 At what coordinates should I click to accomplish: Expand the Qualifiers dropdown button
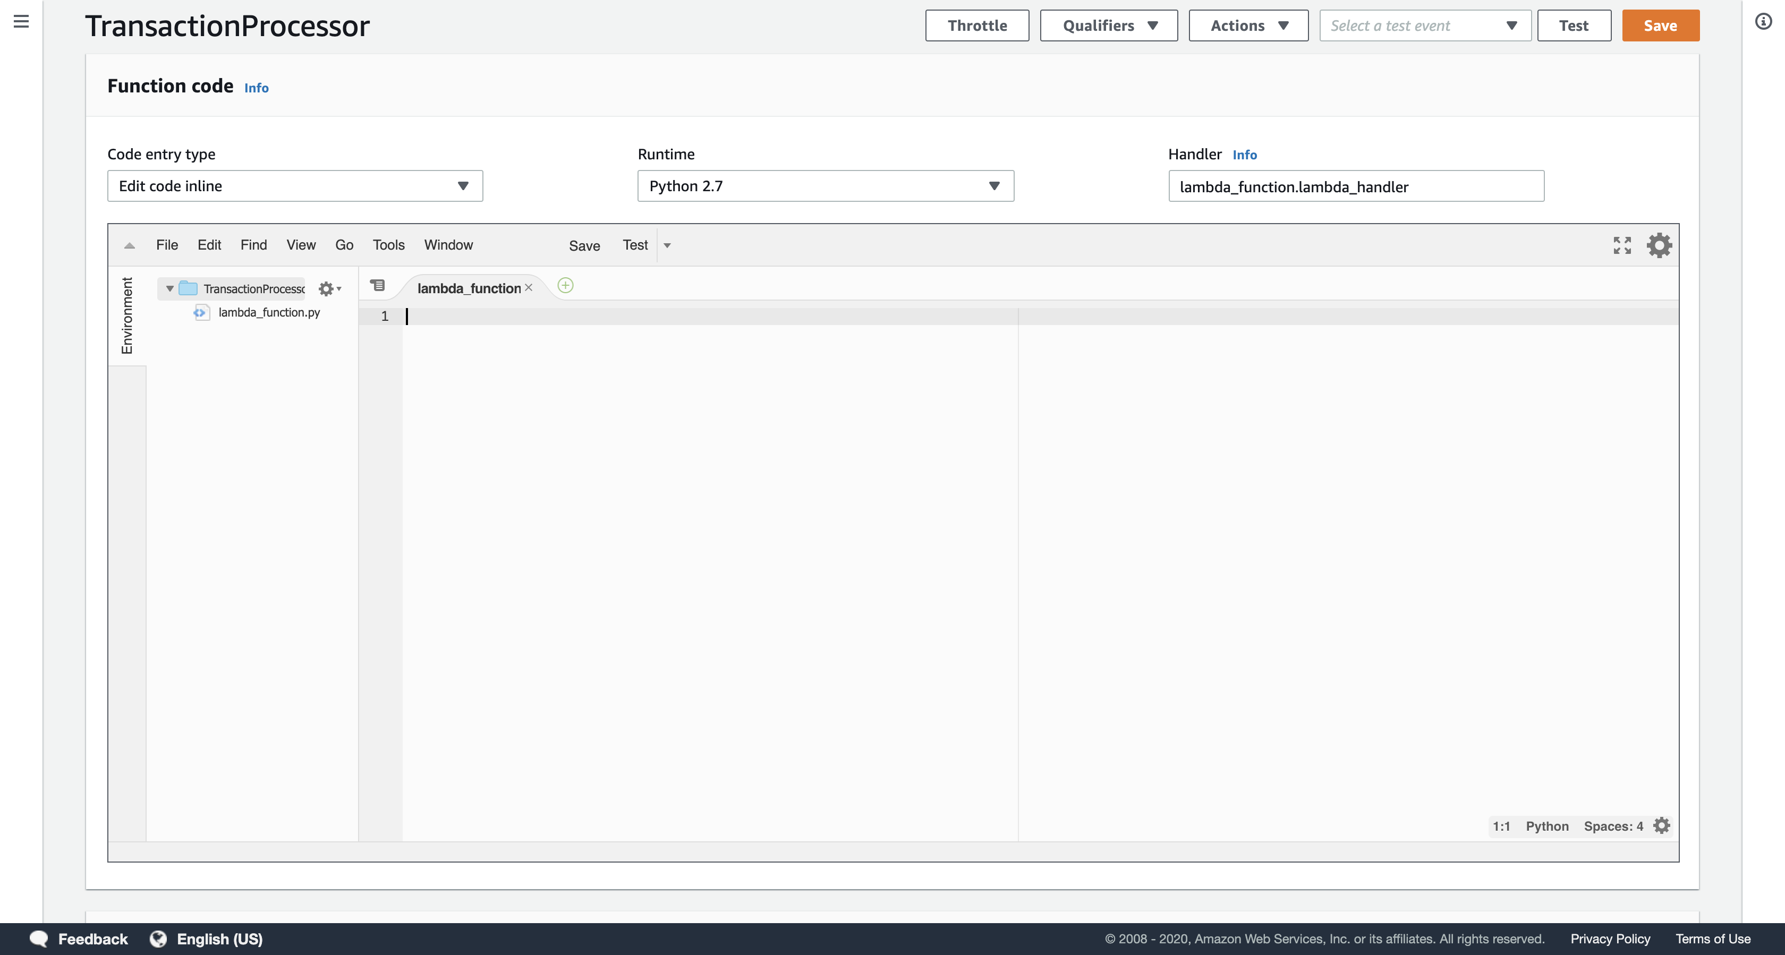click(x=1108, y=25)
